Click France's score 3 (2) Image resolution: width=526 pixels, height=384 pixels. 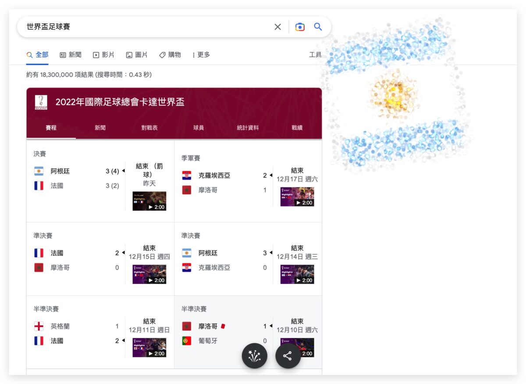tap(112, 186)
